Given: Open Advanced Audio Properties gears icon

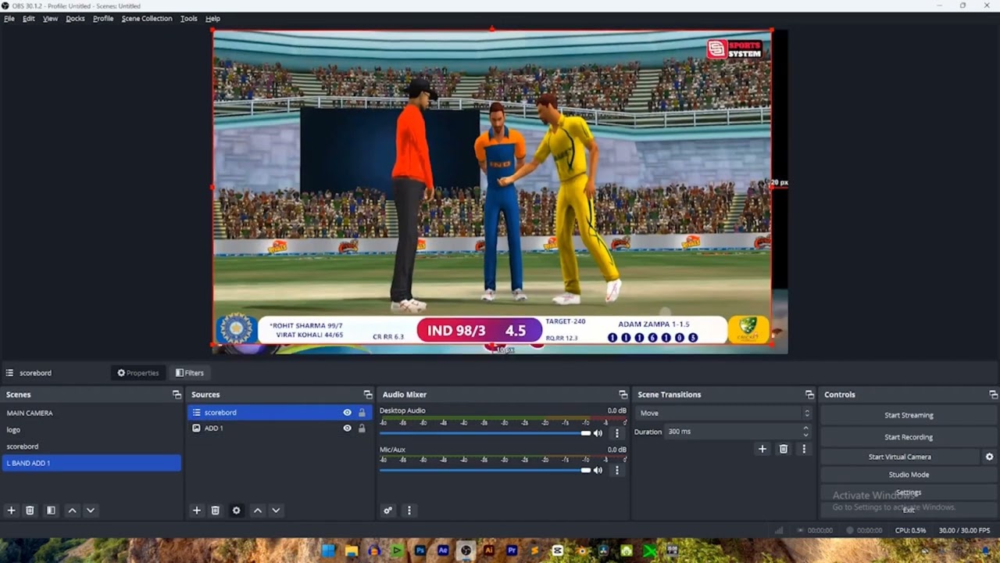Looking at the screenshot, I should coord(387,511).
